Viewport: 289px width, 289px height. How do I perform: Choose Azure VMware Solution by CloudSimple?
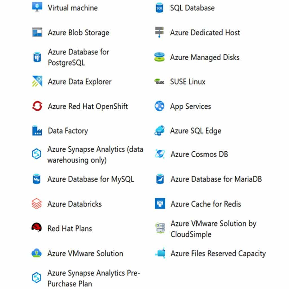[x=213, y=229]
